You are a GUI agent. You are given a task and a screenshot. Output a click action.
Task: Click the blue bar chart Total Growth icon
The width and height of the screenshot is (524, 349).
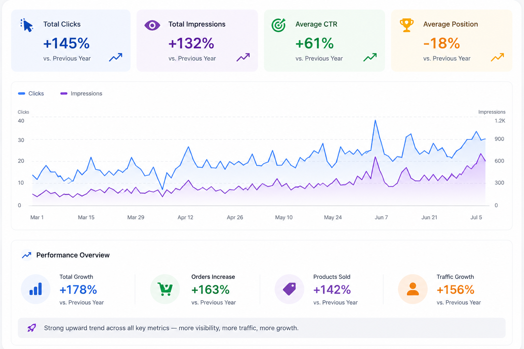pyautogui.click(x=35, y=289)
